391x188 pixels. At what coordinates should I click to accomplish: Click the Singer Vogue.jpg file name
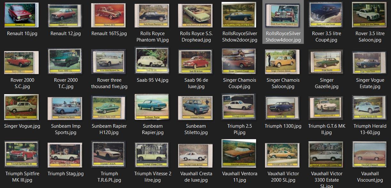[x=22, y=126]
